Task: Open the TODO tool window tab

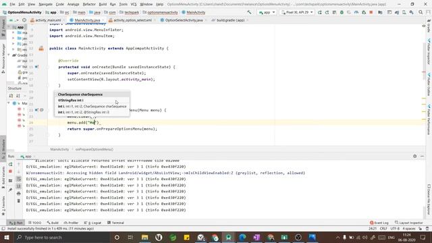Action: [34, 223]
